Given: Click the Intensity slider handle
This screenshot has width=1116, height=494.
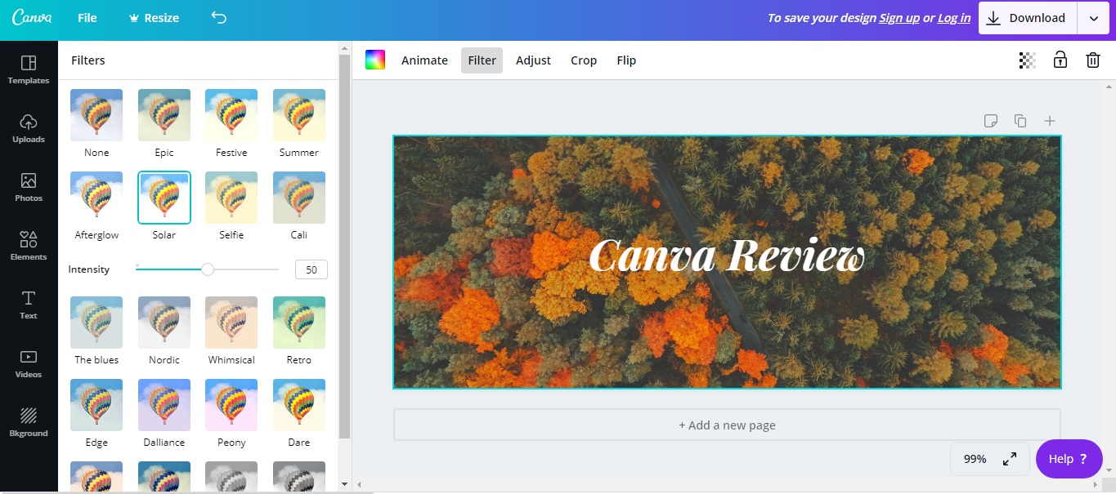Looking at the screenshot, I should (x=208, y=269).
